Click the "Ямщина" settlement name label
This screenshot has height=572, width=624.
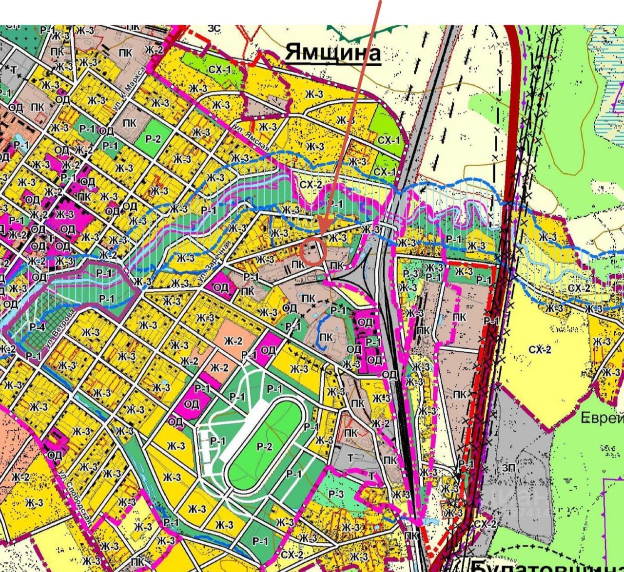point(332,53)
